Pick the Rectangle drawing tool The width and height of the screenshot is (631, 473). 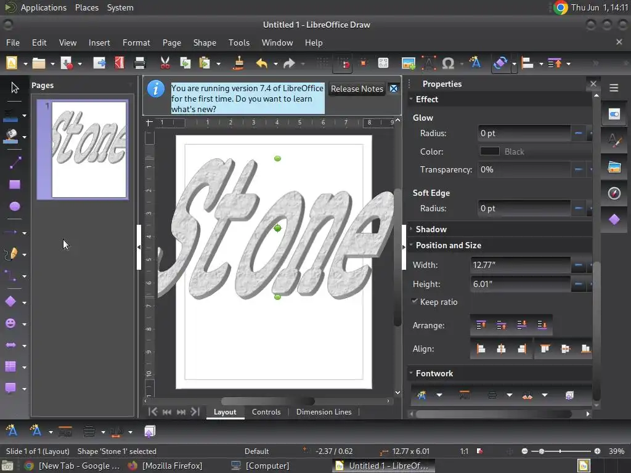coord(15,185)
